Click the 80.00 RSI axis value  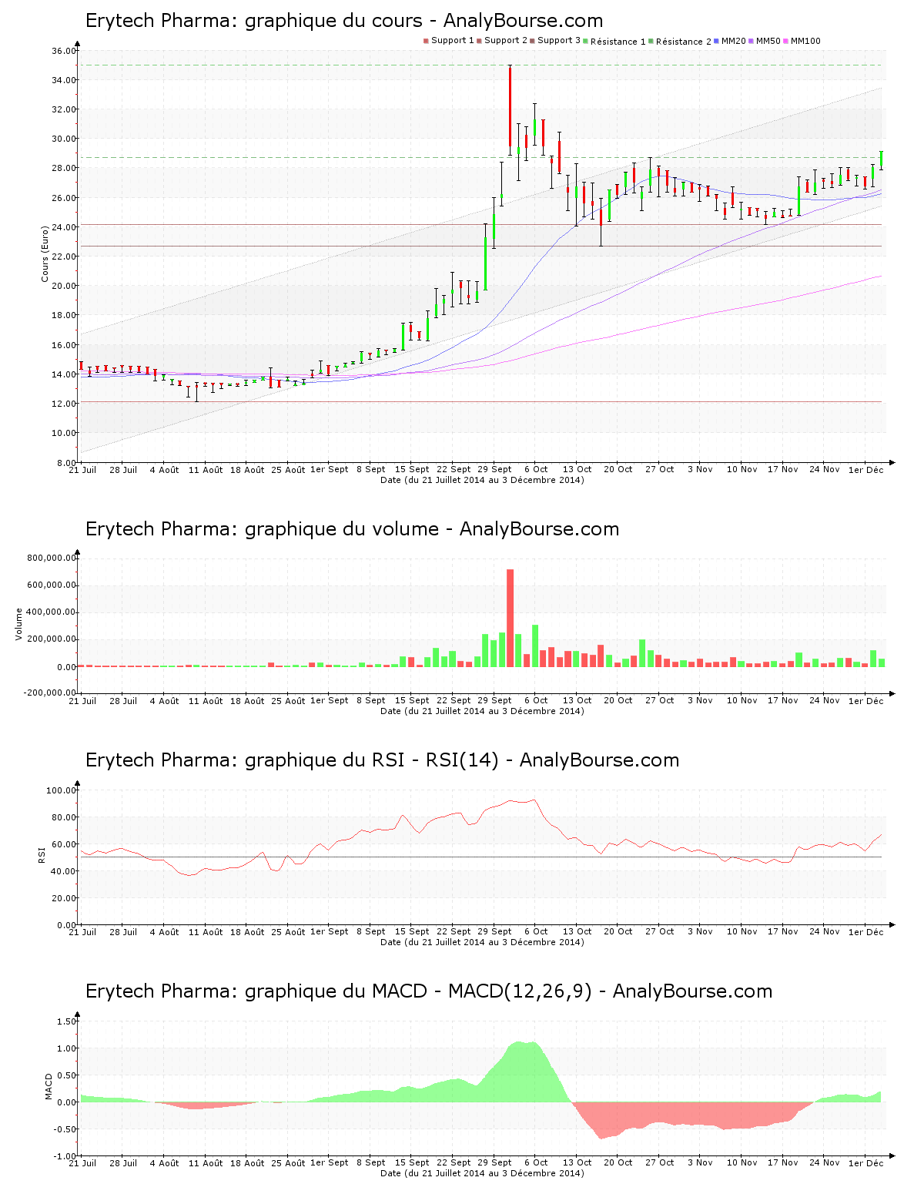click(63, 817)
